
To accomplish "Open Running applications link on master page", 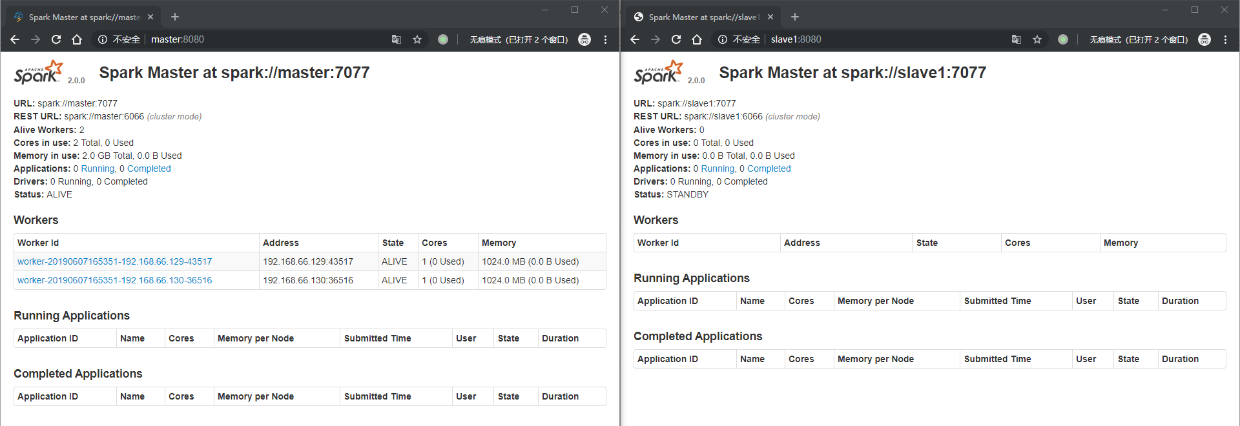I will 98,168.
